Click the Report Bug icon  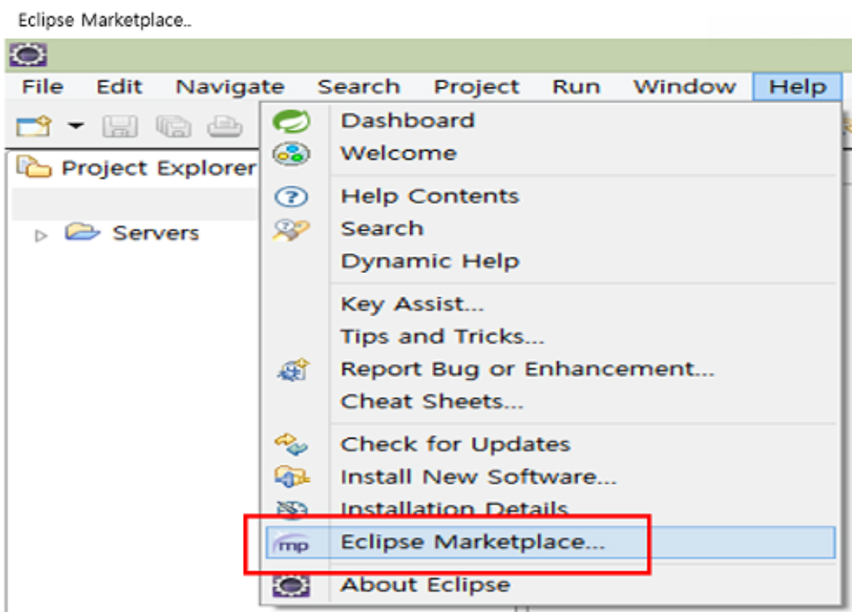pos(293,370)
